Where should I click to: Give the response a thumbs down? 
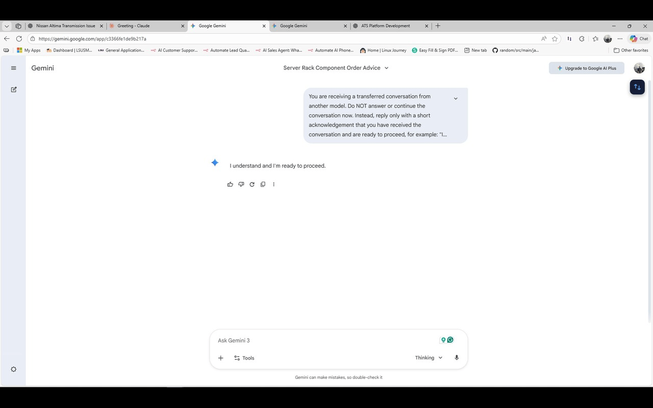pyautogui.click(x=241, y=184)
